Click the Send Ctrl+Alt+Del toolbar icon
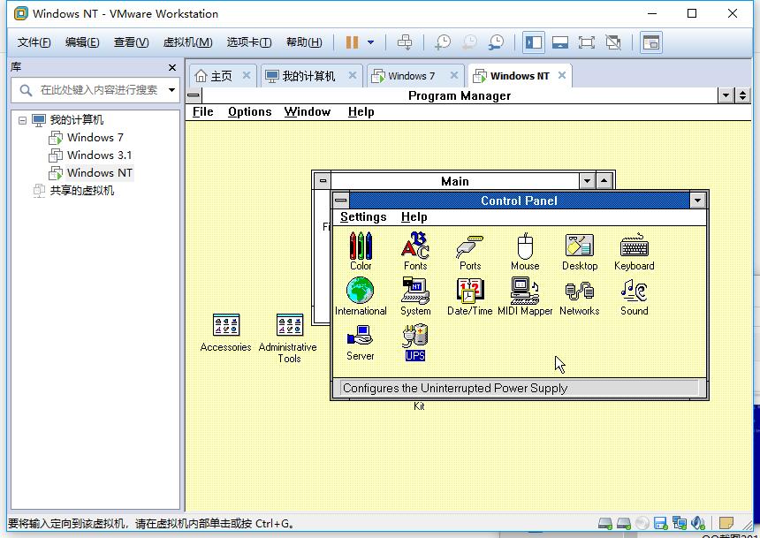This screenshot has width=760, height=538. [405, 42]
